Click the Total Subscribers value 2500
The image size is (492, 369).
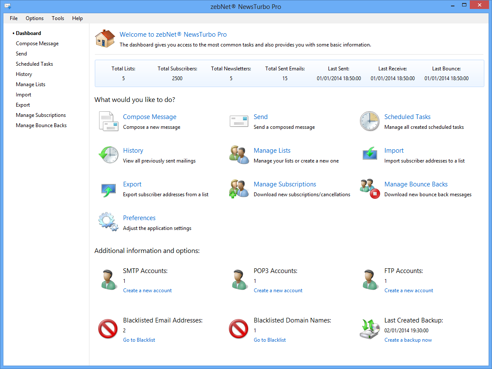pos(177,78)
